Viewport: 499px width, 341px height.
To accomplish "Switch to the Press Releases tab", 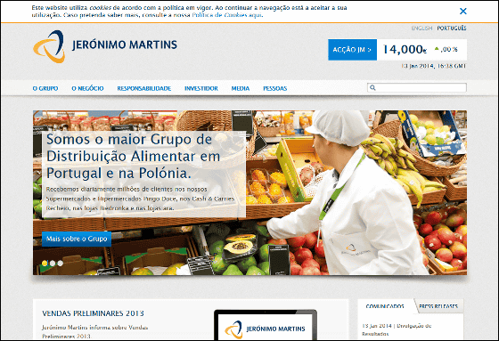I will pyautogui.click(x=438, y=306).
